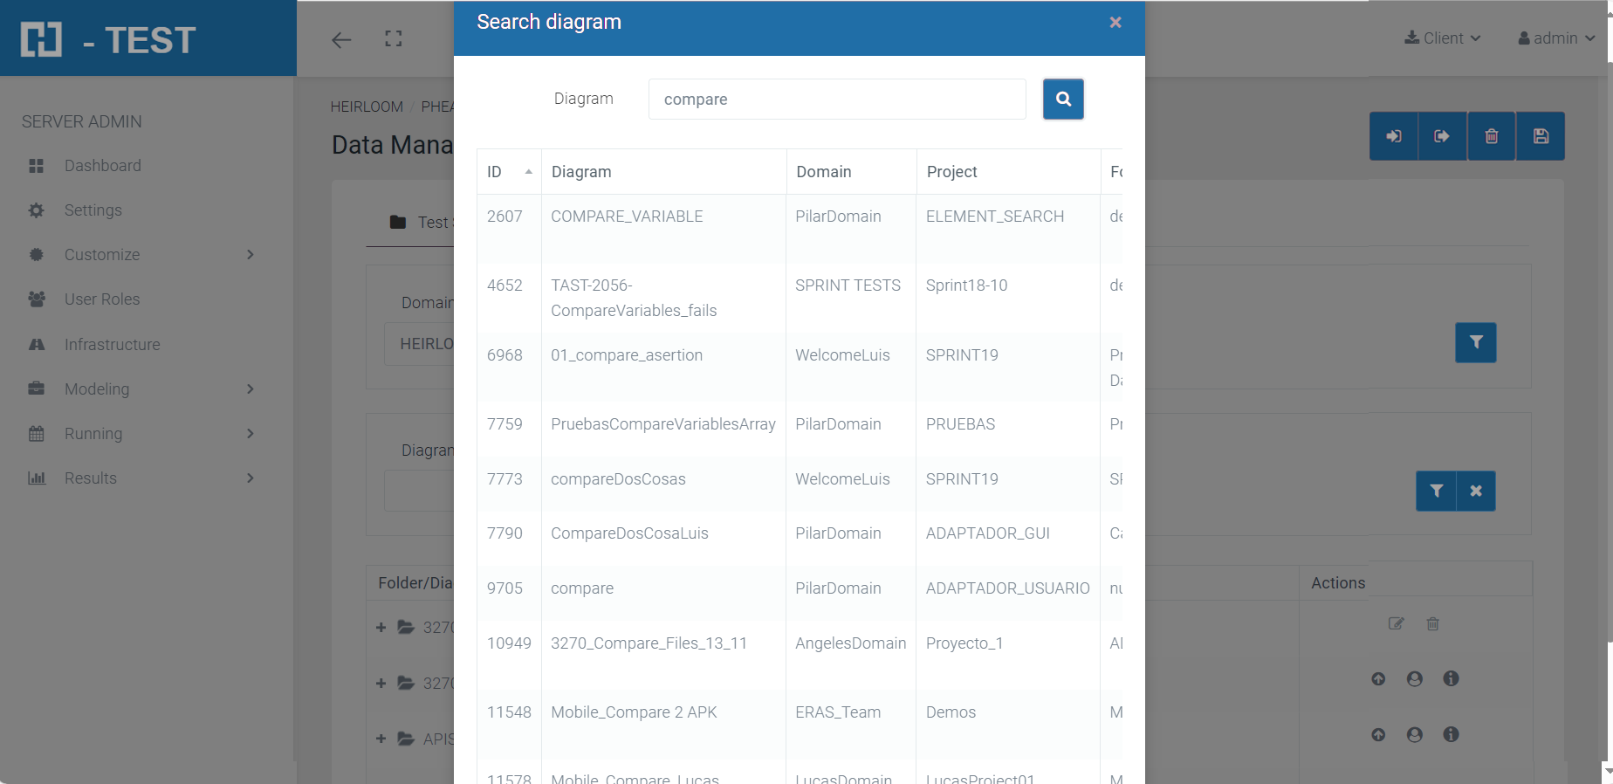Click the save floppy disk icon
The image size is (1613, 784).
pyautogui.click(x=1541, y=136)
